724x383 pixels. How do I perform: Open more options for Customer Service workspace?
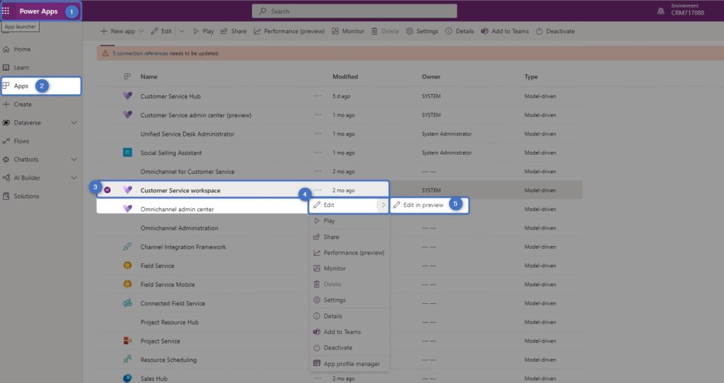tap(317, 190)
